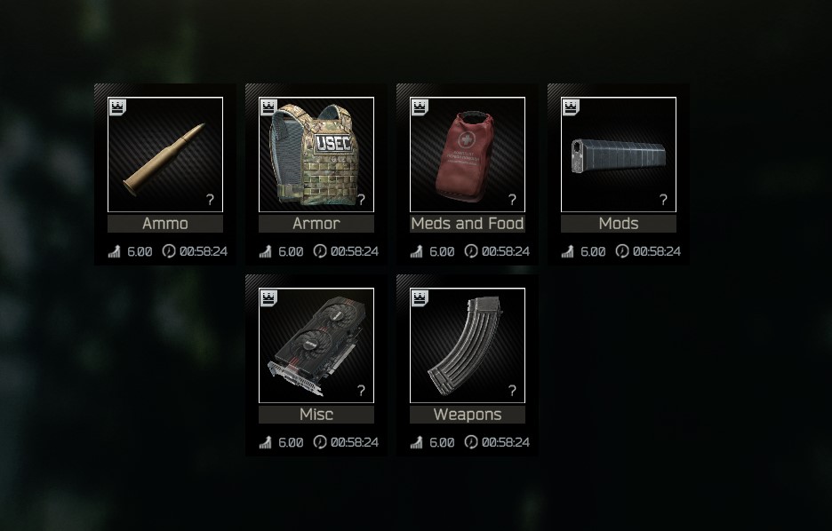
Task: Choose the Misc category label
Action: (x=316, y=415)
